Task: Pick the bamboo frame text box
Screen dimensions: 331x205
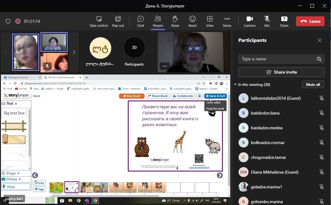Action: pyautogui.click(x=14, y=126)
